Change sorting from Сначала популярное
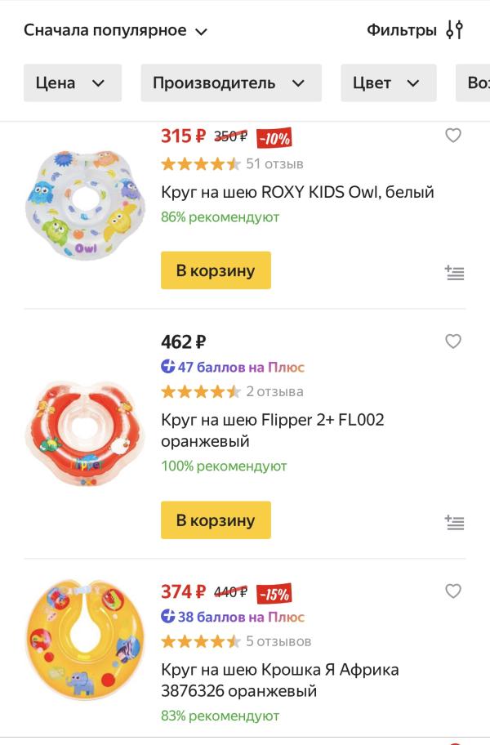This screenshot has height=745, width=490. [116, 31]
